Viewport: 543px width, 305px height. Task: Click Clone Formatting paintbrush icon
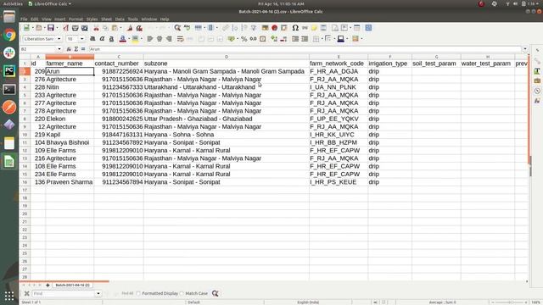tap(130, 28)
